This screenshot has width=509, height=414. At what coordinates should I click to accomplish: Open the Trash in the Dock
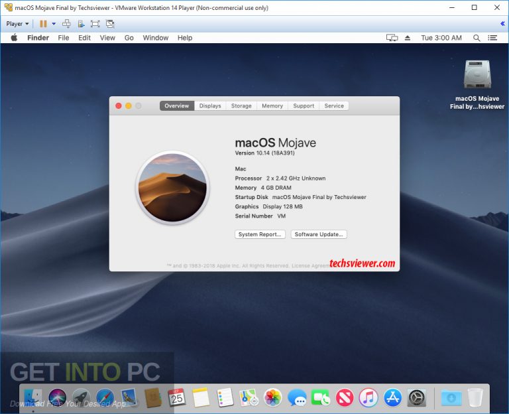click(x=475, y=397)
